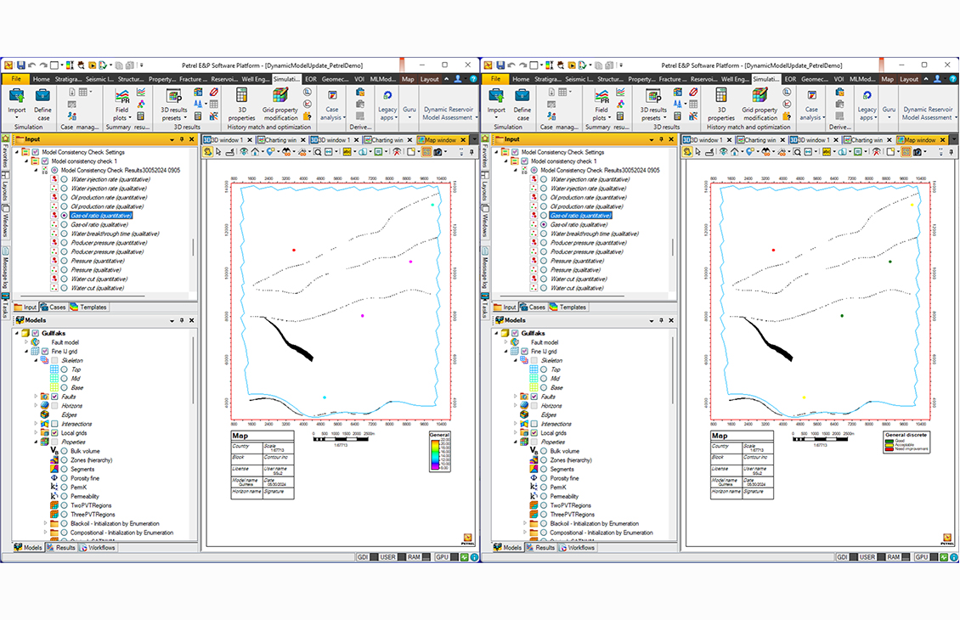
Task: Click Map title block in left map window
Action: 262,465
